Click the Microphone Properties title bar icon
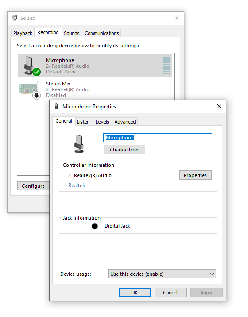The height and width of the screenshot is (317, 248). point(57,106)
